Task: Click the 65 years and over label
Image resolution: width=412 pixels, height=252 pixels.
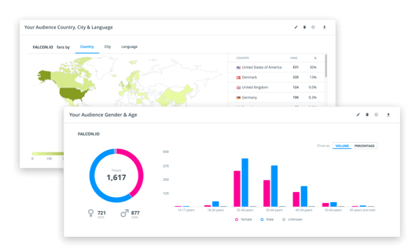Action: pyautogui.click(x=363, y=210)
